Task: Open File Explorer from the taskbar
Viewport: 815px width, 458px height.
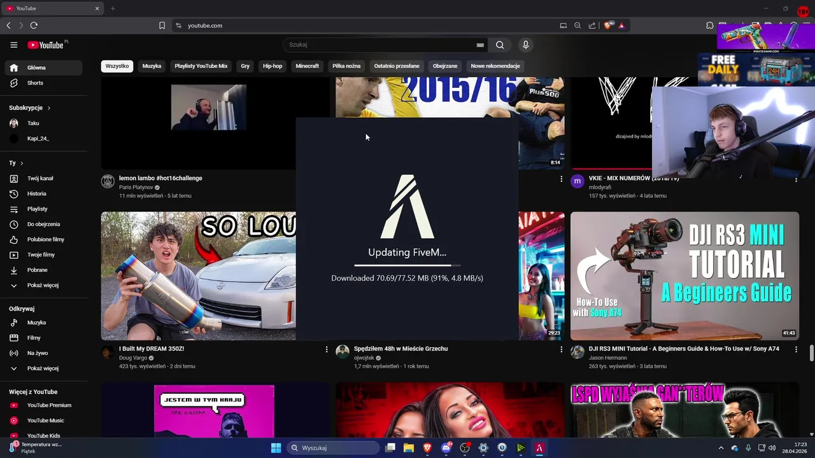Action: [409, 448]
